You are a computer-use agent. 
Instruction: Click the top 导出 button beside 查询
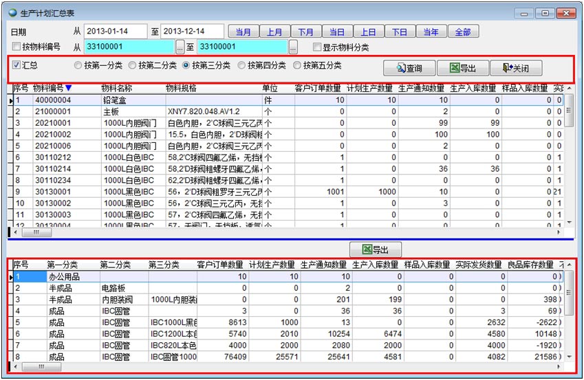coord(462,68)
